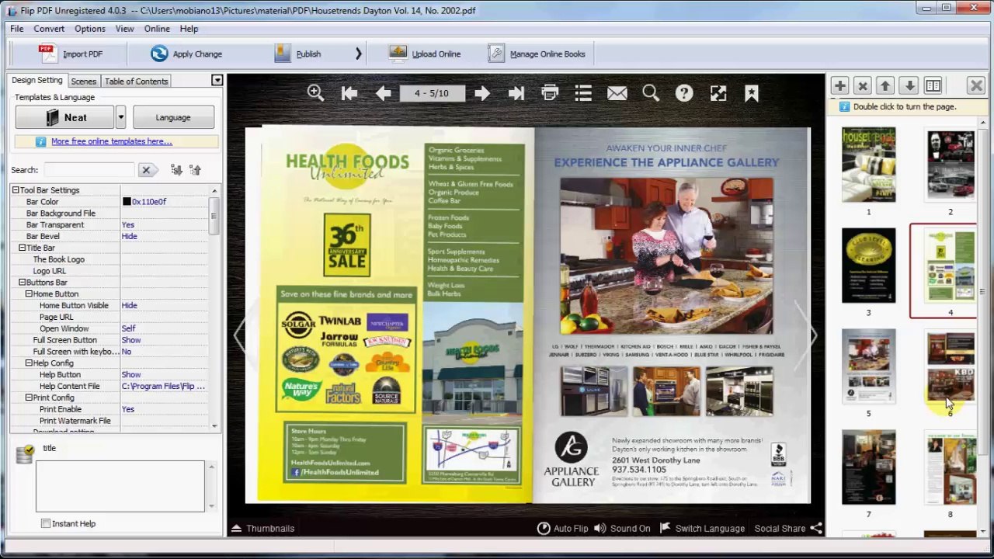Click Upload Online
Image resolution: width=994 pixels, height=559 pixels.
click(x=425, y=54)
